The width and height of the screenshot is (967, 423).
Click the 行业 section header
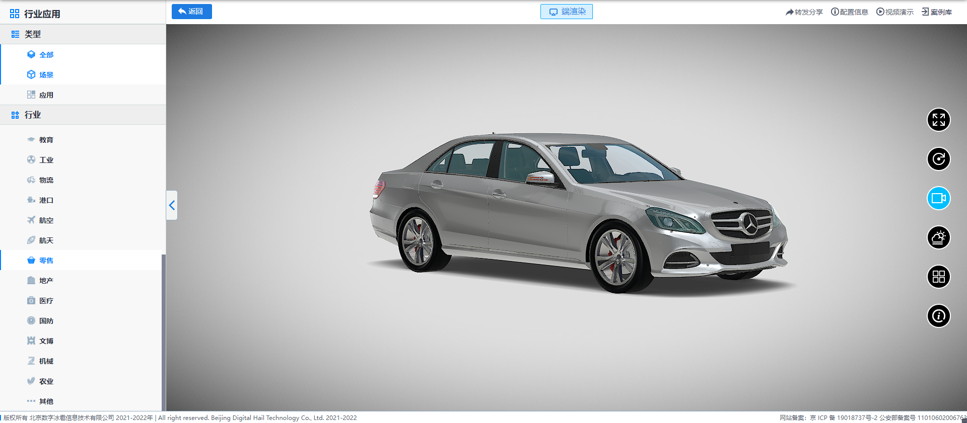coord(83,115)
